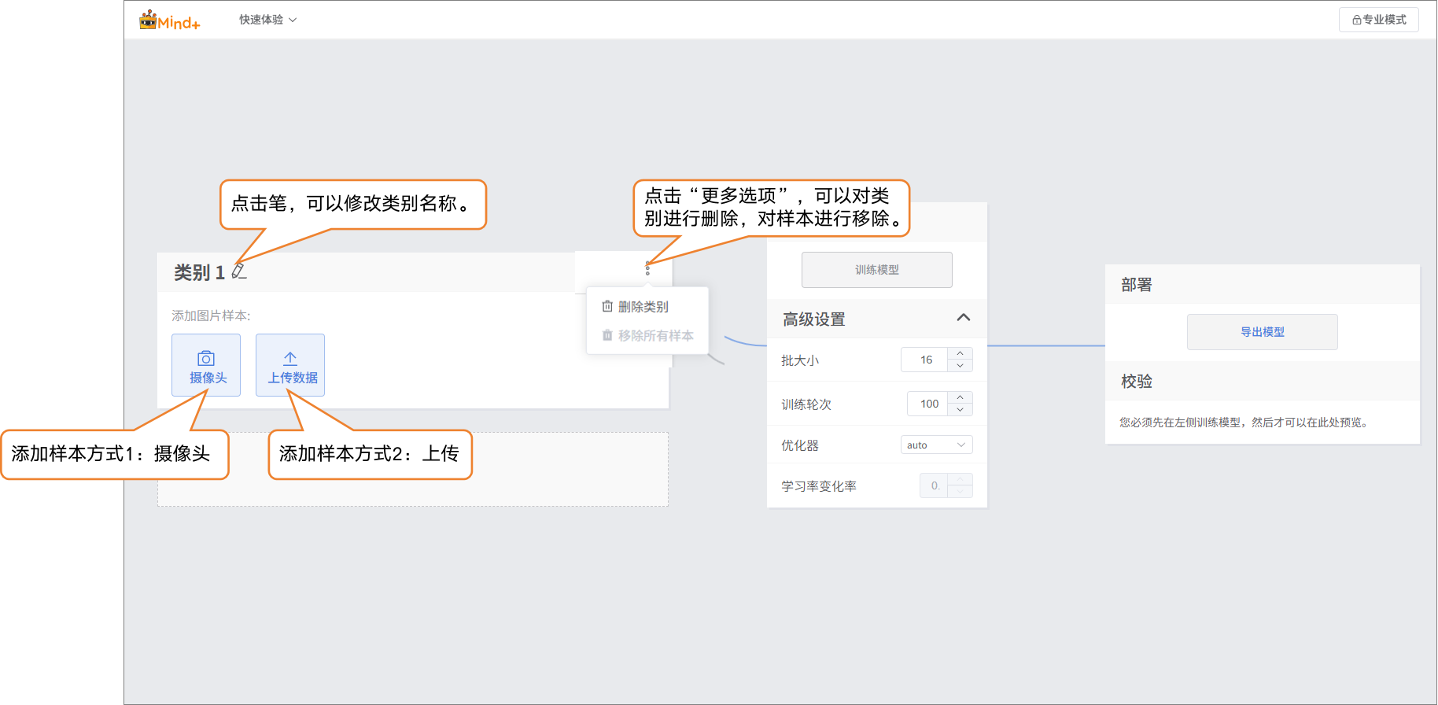Collapse the 高级设置 section
This screenshot has width=1438, height=705.
coord(963,318)
